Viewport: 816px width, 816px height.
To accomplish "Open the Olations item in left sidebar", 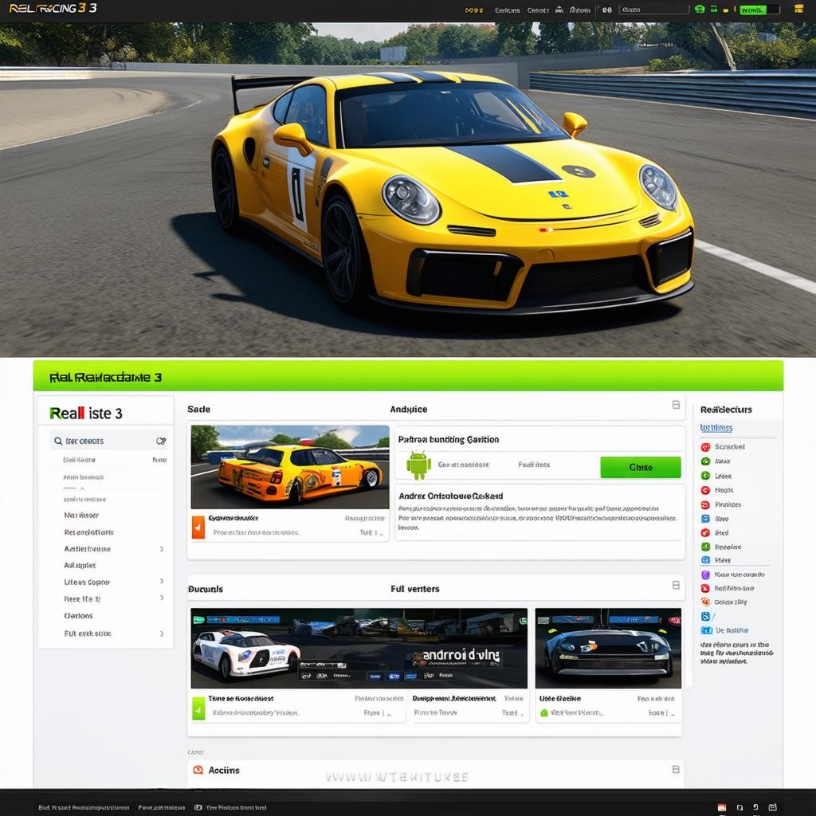I will pos(78,616).
